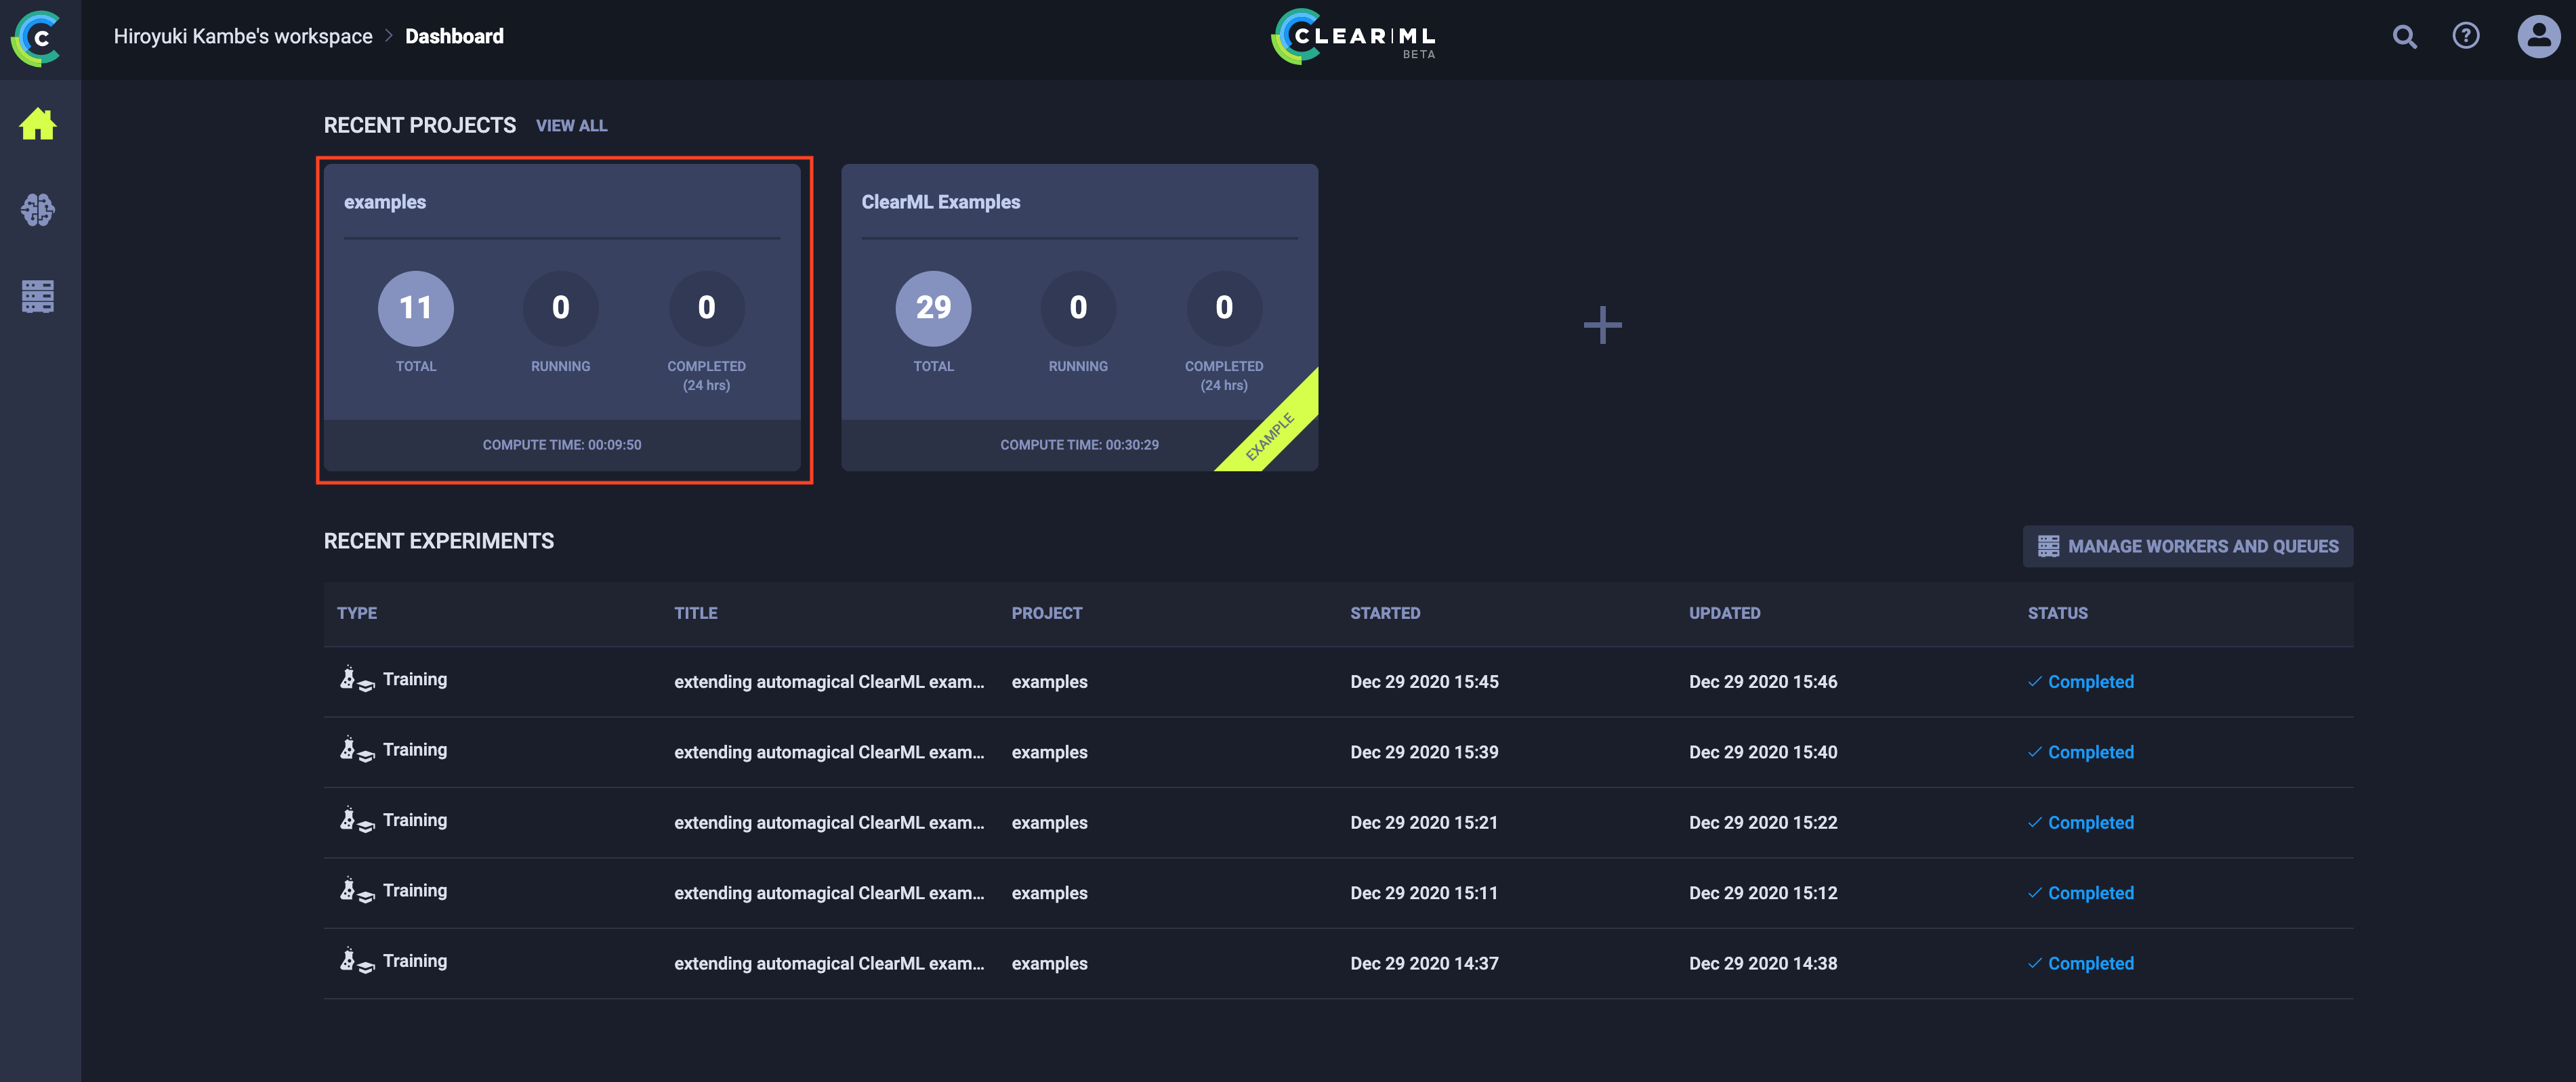The width and height of the screenshot is (2576, 1082).
Task: Click updated date Dec 29 2020 15:40
Action: (x=1763, y=752)
